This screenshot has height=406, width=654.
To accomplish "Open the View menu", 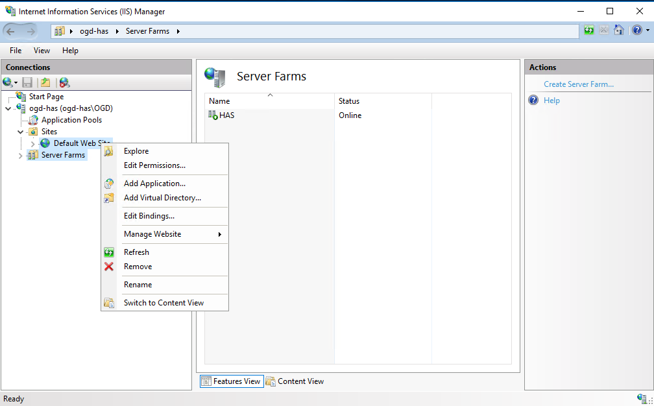I will click(42, 50).
